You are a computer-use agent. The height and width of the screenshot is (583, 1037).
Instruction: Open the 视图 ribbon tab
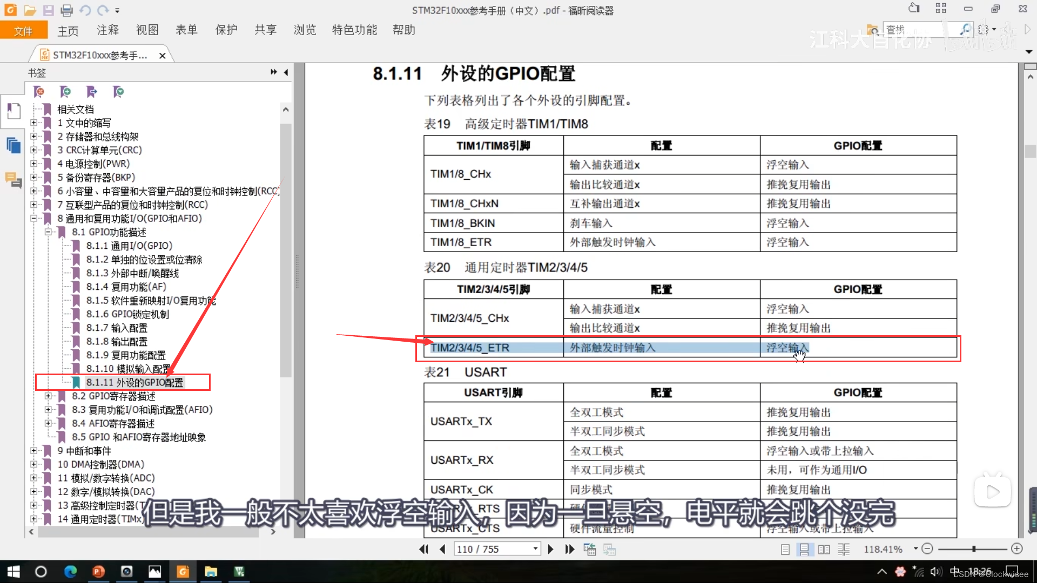[x=147, y=30]
